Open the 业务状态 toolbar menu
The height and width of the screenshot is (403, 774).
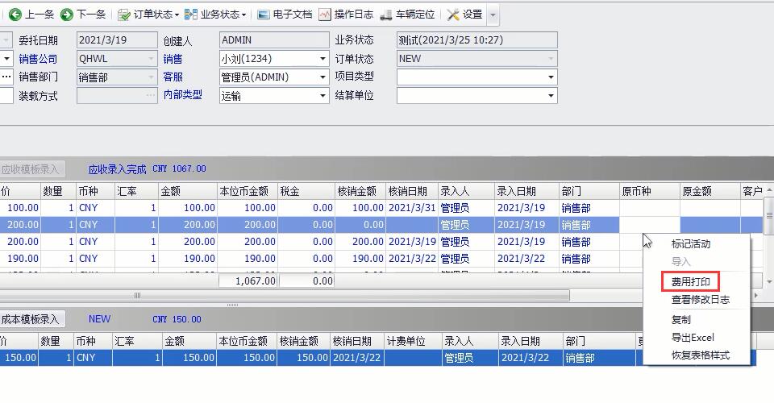(x=215, y=15)
